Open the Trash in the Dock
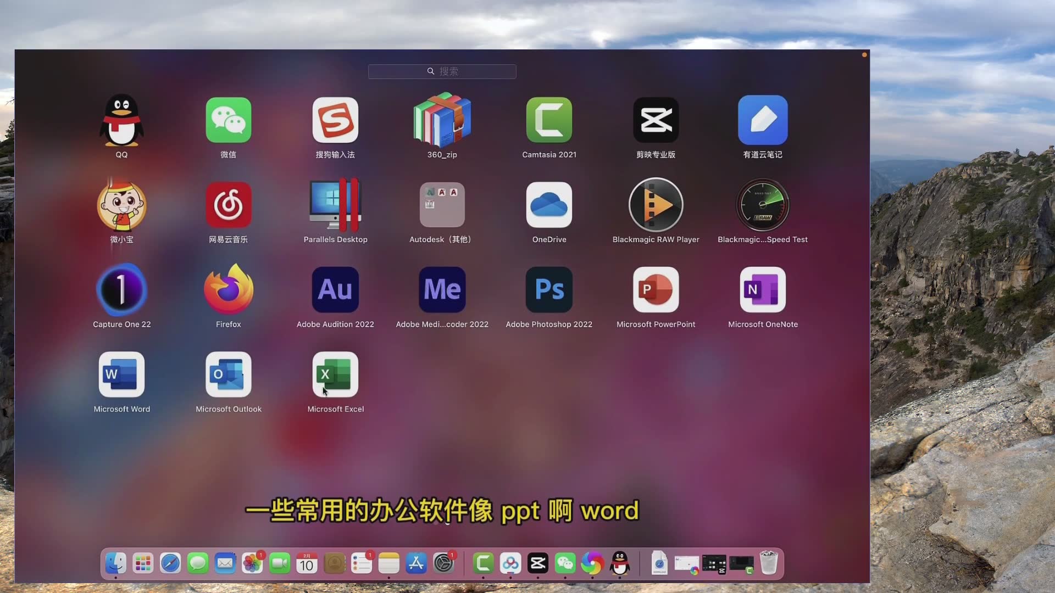The image size is (1055, 593). (x=769, y=563)
